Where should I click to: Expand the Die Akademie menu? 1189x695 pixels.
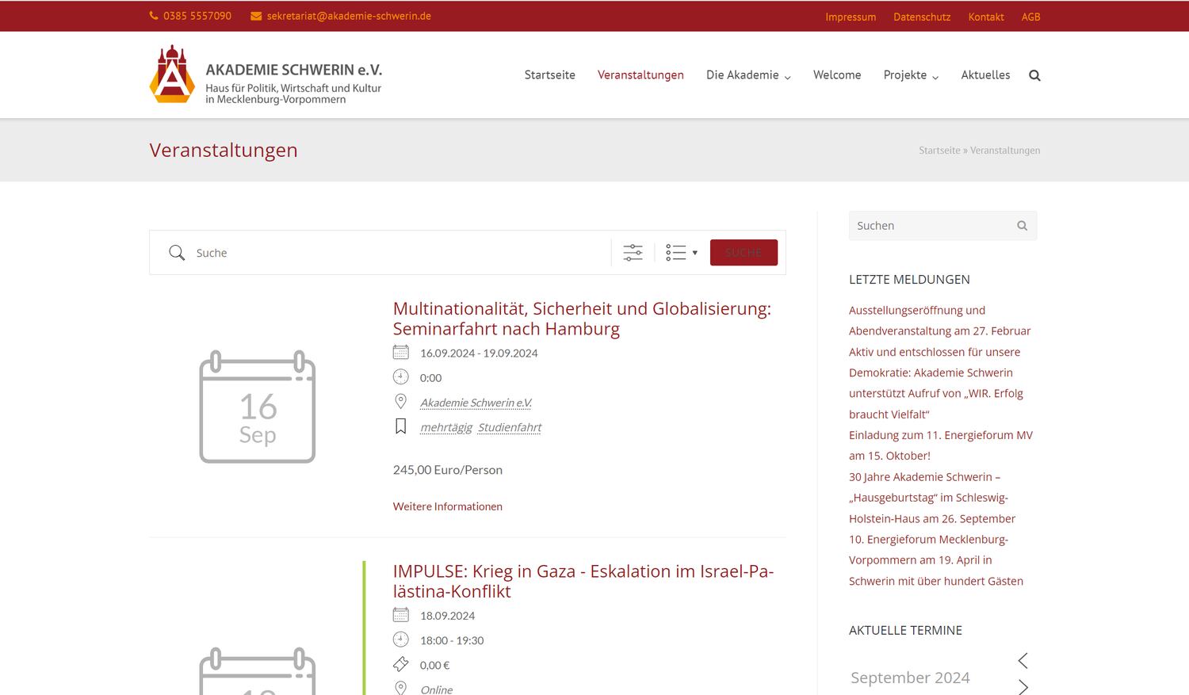pos(747,75)
